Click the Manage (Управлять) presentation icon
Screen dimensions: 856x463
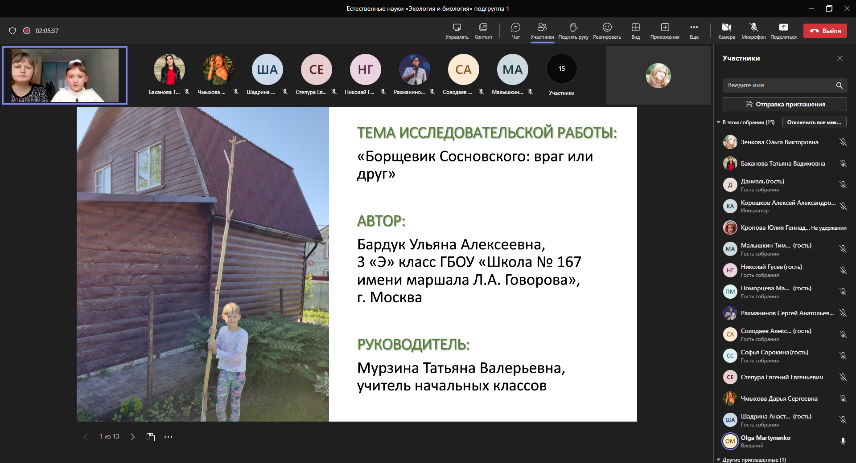pyautogui.click(x=457, y=30)
